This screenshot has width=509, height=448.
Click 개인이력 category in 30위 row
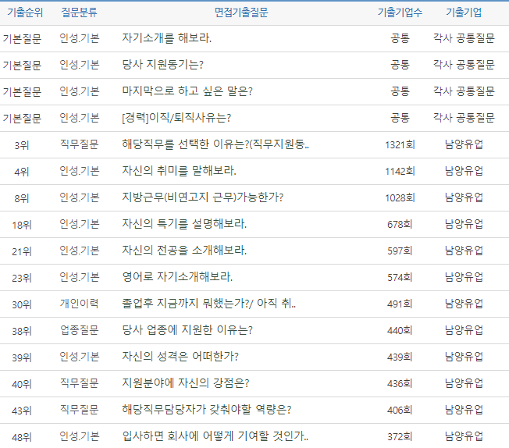coord(79,304)
